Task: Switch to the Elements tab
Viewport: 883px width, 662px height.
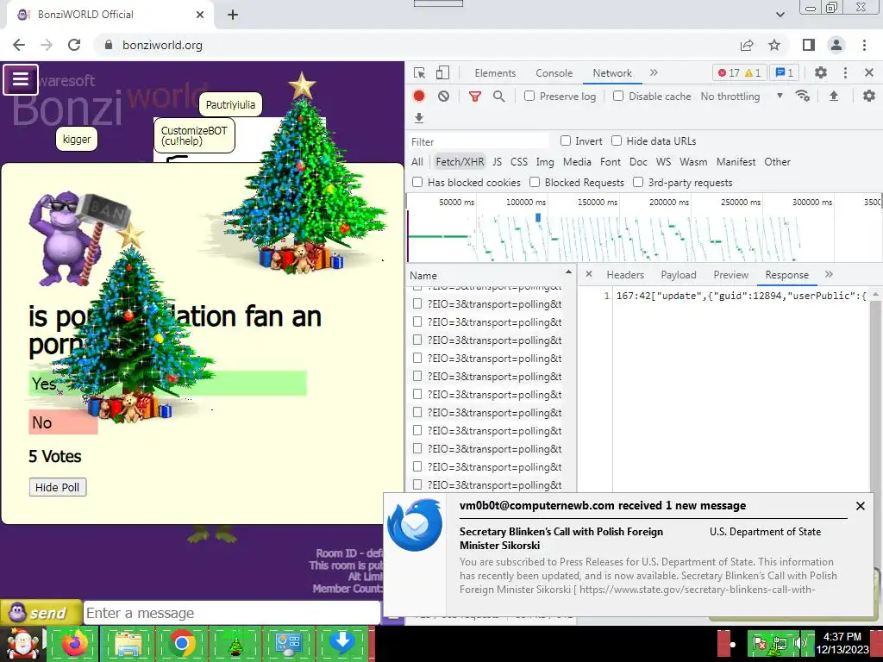Action: pyautogui.click(x=495, y=72)
